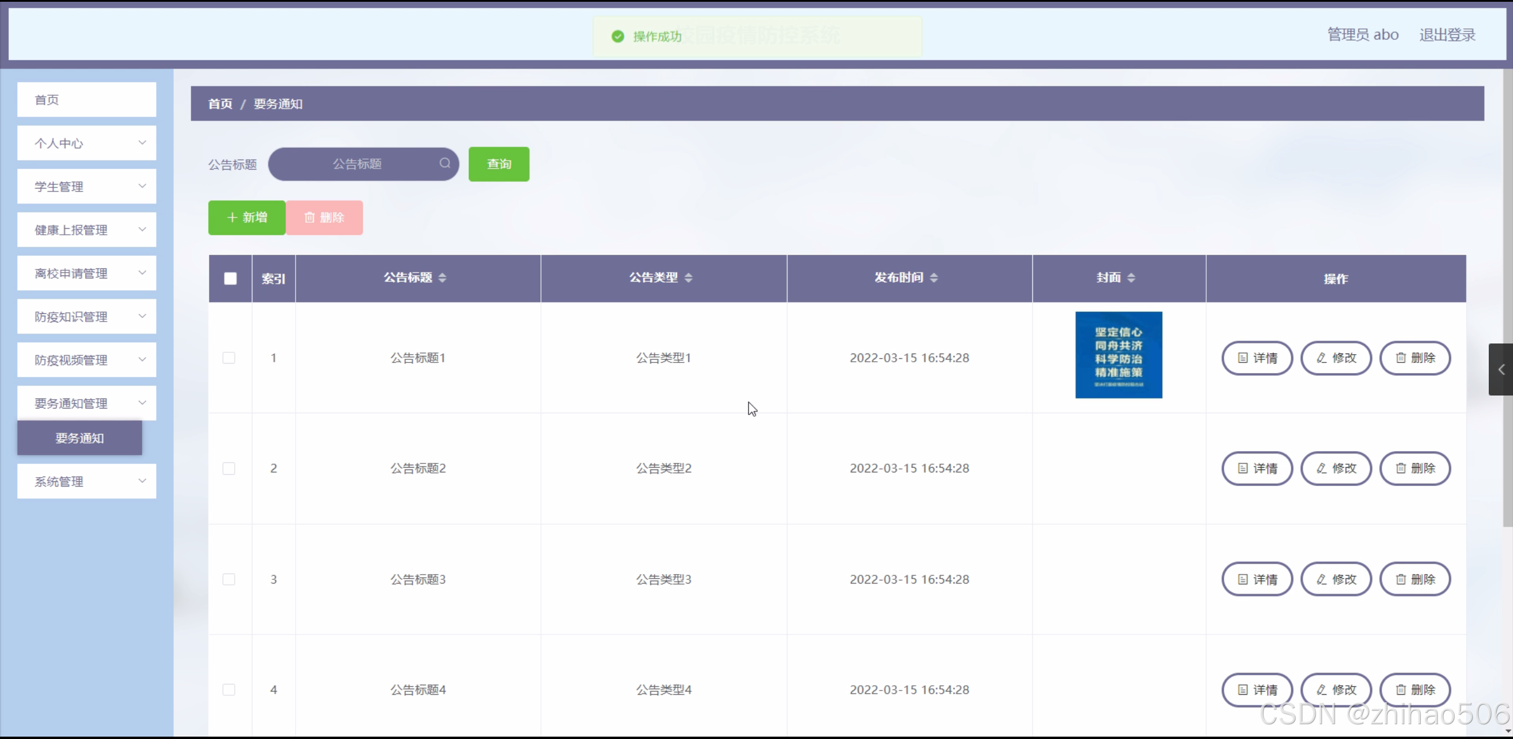Toggle the select-all checkbox in table header
The height and width of the screenshot is (739, 1513).
click(231, 278)
